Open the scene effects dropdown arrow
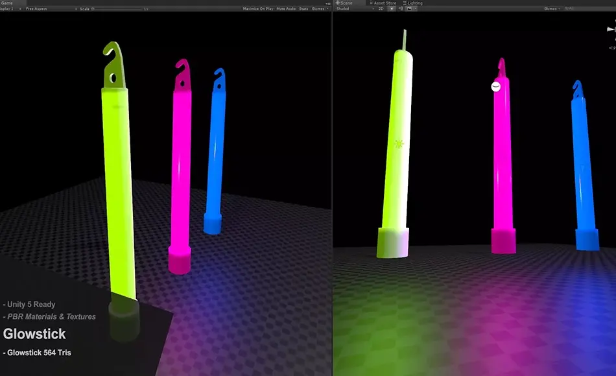The width and height of the screenshot is (616, 376). (415, 8)
